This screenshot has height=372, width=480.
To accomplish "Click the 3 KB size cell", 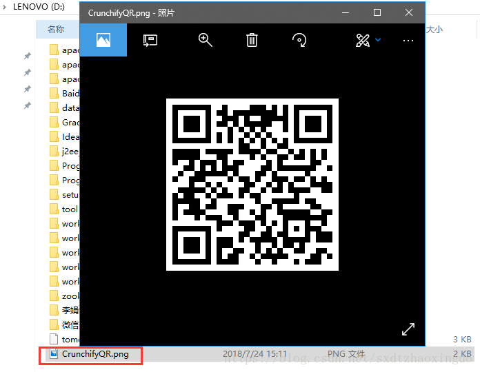I will (462, 340).
